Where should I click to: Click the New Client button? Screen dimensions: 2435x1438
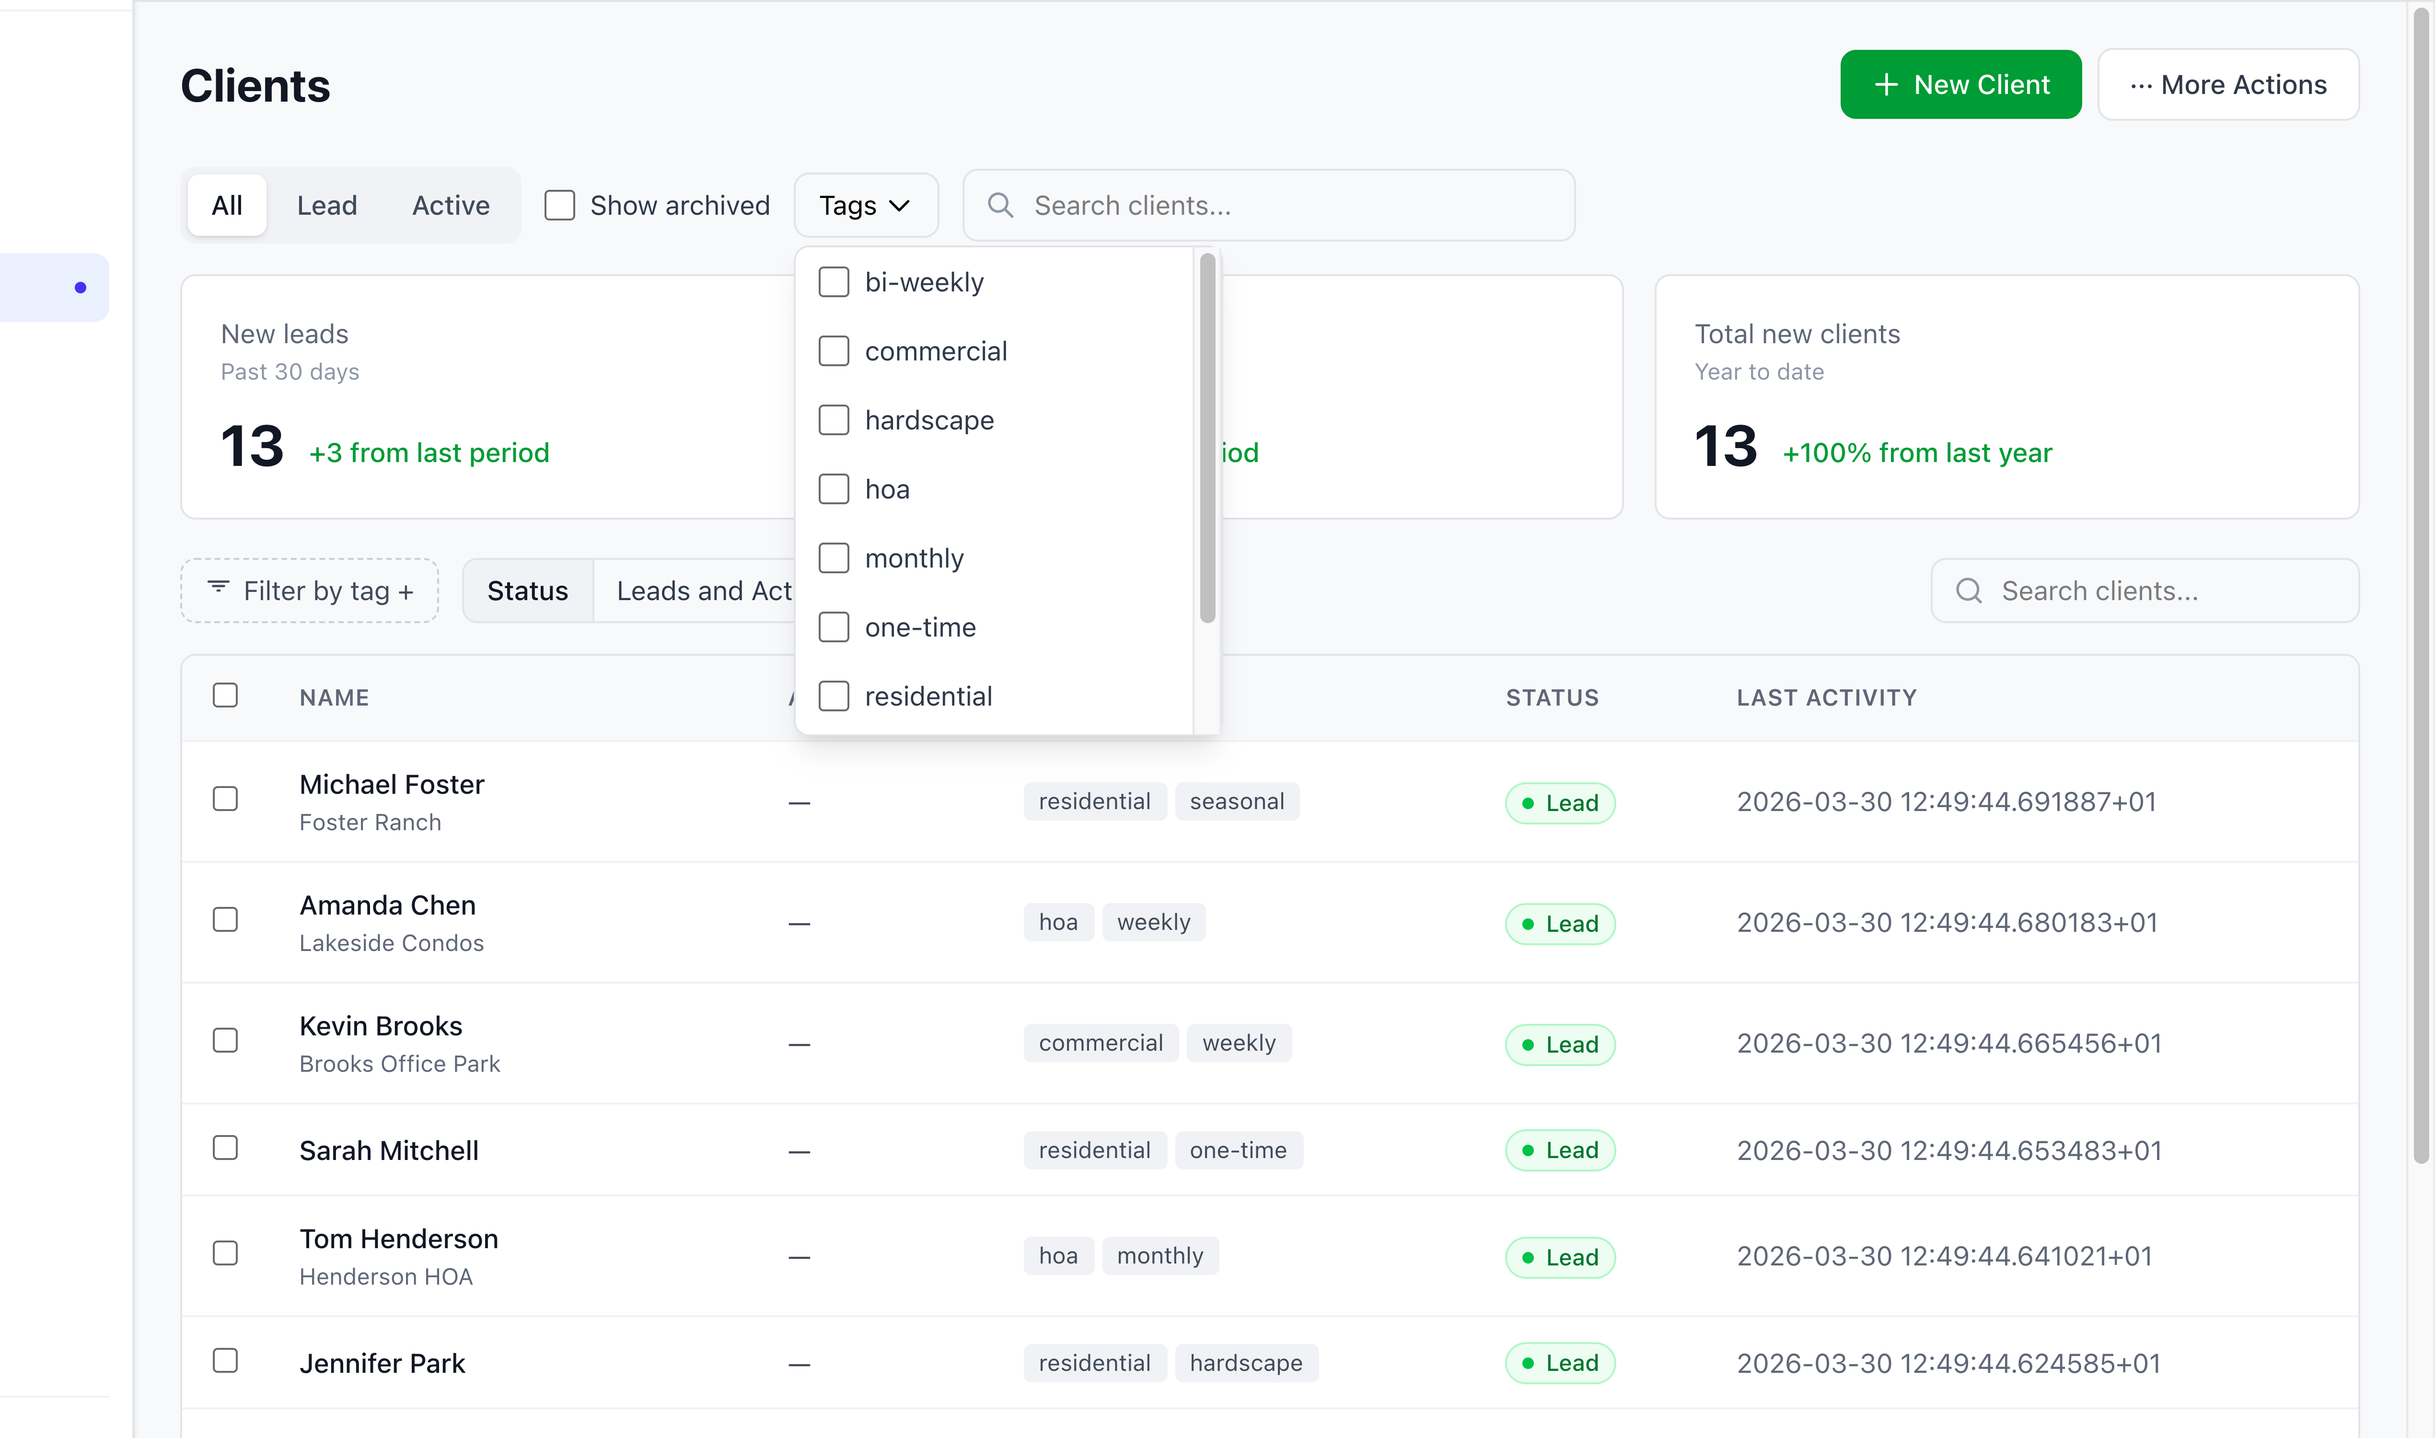click(x=1960, y=84)
